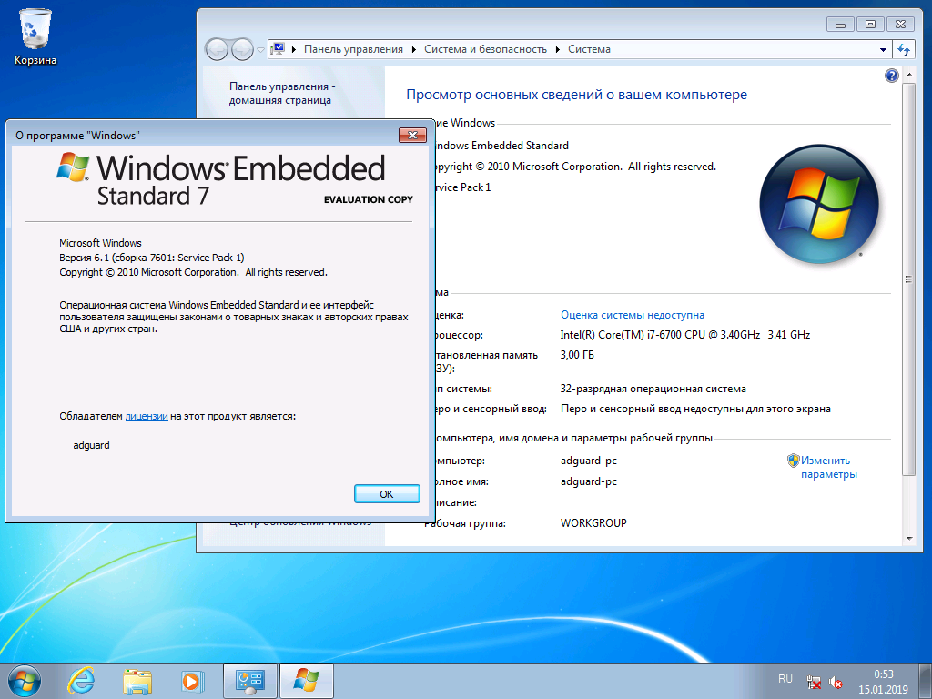Open Windows Media Player from taskbar
The width and height of the screenshot is (932, 699).
pyautogui.click(x=192, y=681)
